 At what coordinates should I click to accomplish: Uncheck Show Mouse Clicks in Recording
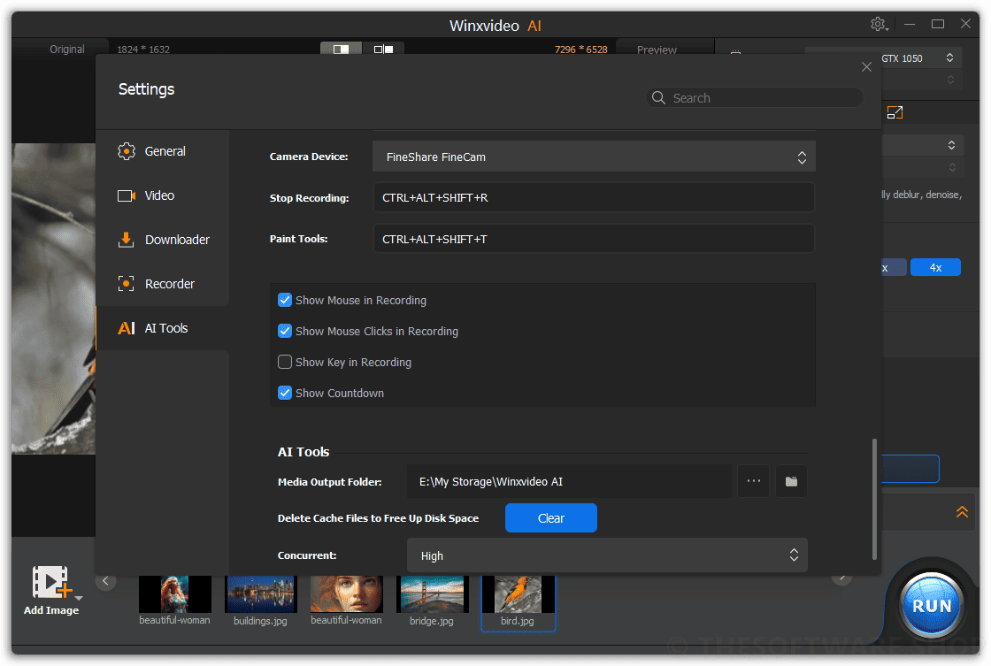point(285,331)
